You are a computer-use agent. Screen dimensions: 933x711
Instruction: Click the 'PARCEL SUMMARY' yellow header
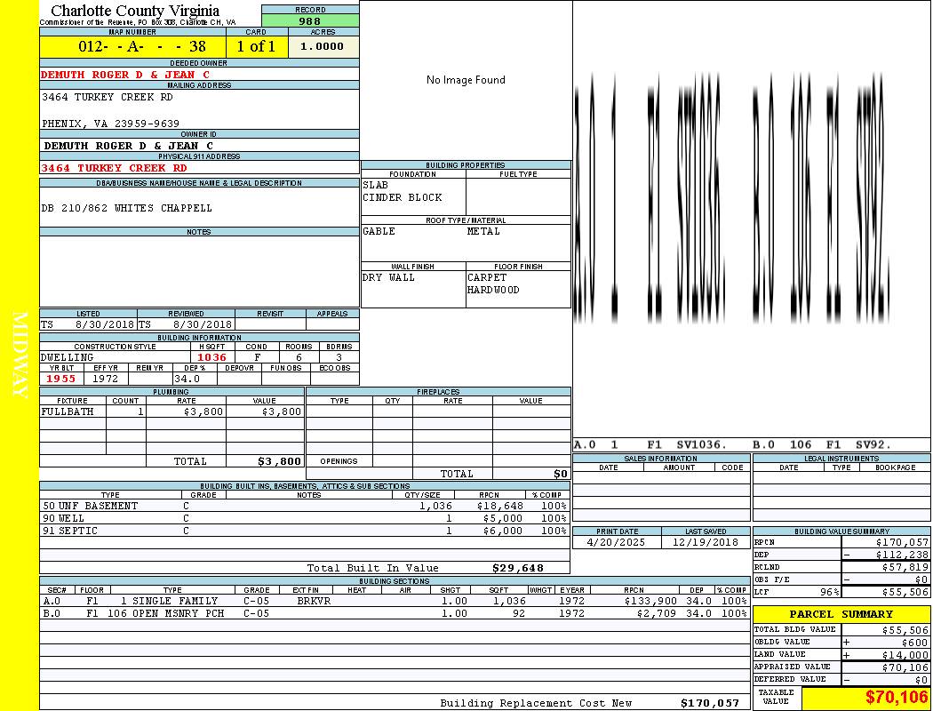841,614
